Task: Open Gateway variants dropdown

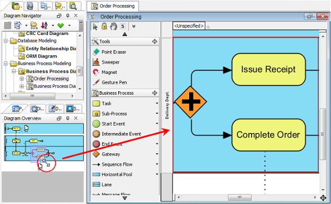Action: pos(157,154)
